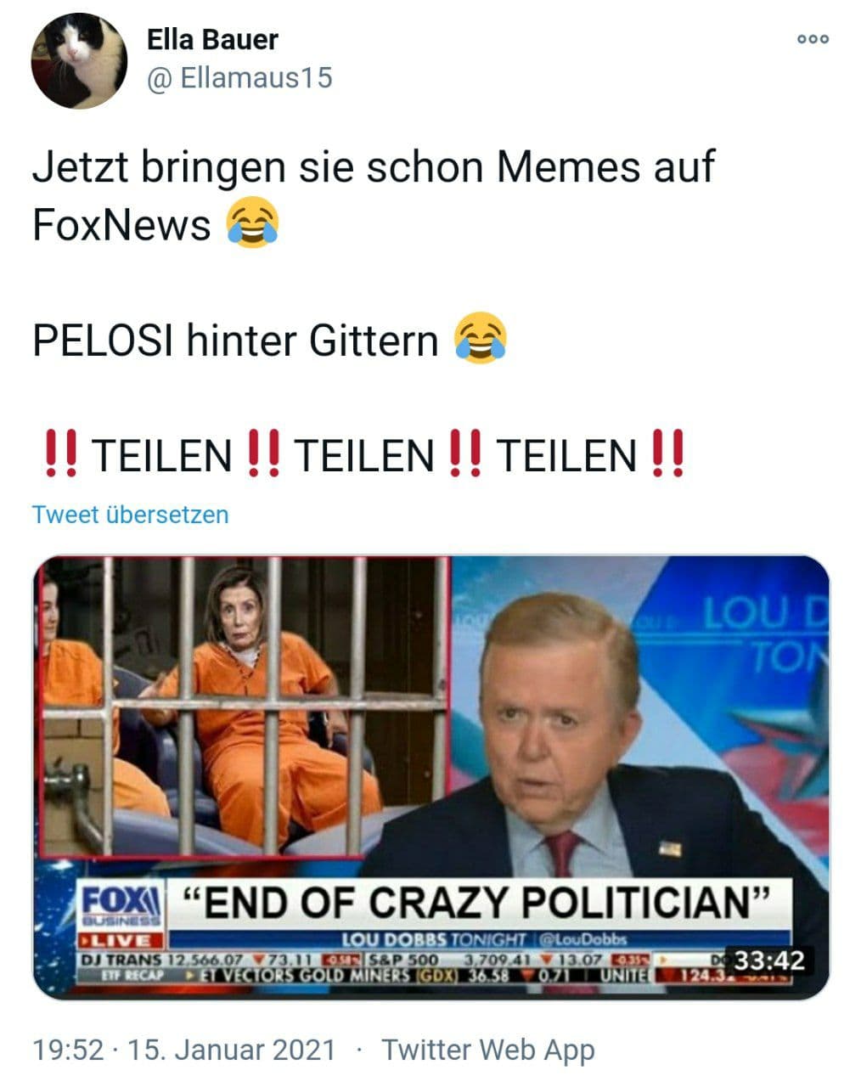The image size is (861, 1087).
Task: Open the three-dot more options menu
Action: [813, 38]
